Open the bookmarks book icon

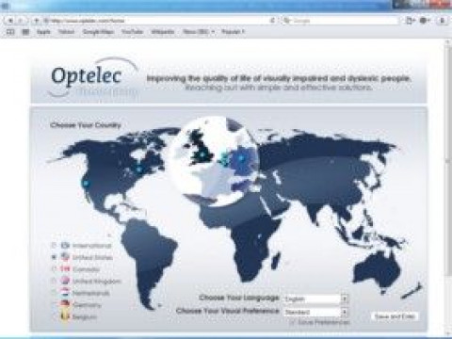10,32
